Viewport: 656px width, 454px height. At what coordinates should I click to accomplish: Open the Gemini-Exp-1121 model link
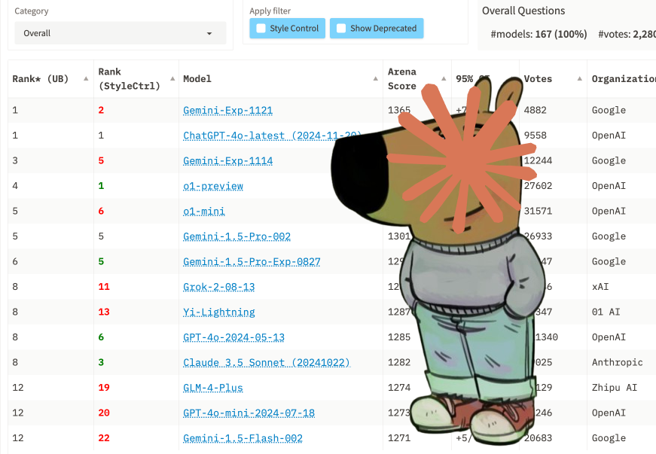pyautogui.click(x=227, y=111)
